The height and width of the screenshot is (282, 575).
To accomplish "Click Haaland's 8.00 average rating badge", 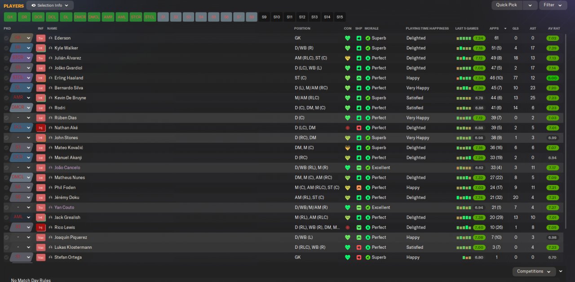I will coord(553,78).
